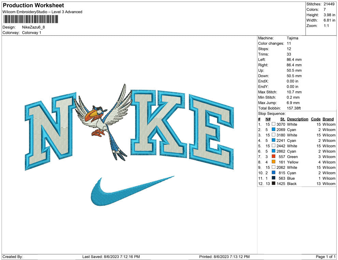Click the white swatch in stop row 9

(273, 167)
